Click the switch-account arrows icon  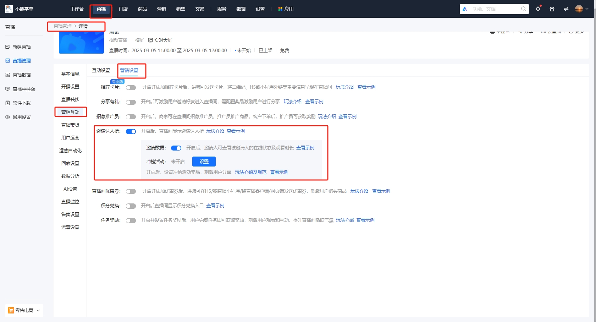565,9
